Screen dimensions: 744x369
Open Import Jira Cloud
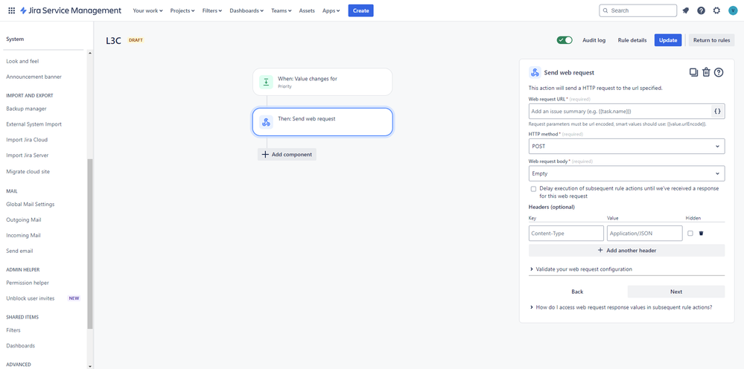[x=27, y=140]
